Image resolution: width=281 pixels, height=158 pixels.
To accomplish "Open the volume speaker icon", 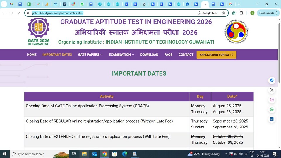I will coord(241,154).
